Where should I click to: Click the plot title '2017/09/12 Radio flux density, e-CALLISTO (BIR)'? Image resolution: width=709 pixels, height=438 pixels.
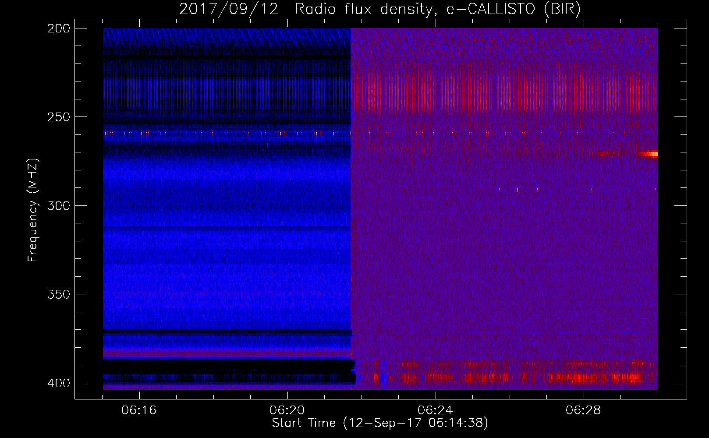(380, 9)
